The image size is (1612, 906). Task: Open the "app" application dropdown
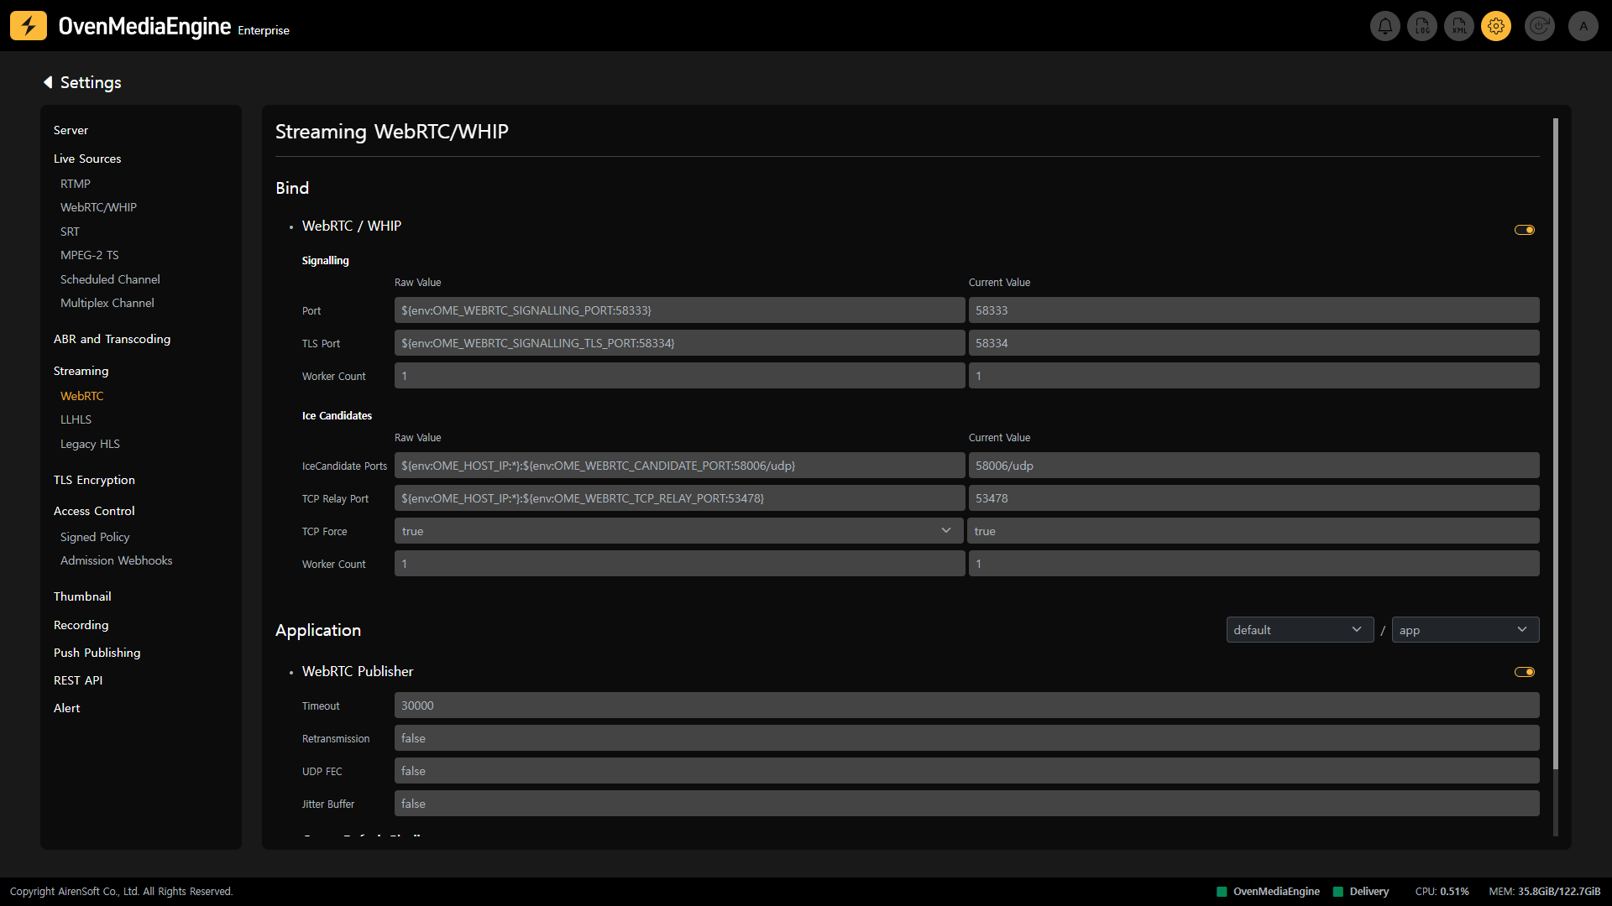(1464, 630)
